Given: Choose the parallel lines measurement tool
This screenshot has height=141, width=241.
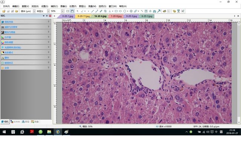Looking at the screenshot, I should click(x=105, y=11).
